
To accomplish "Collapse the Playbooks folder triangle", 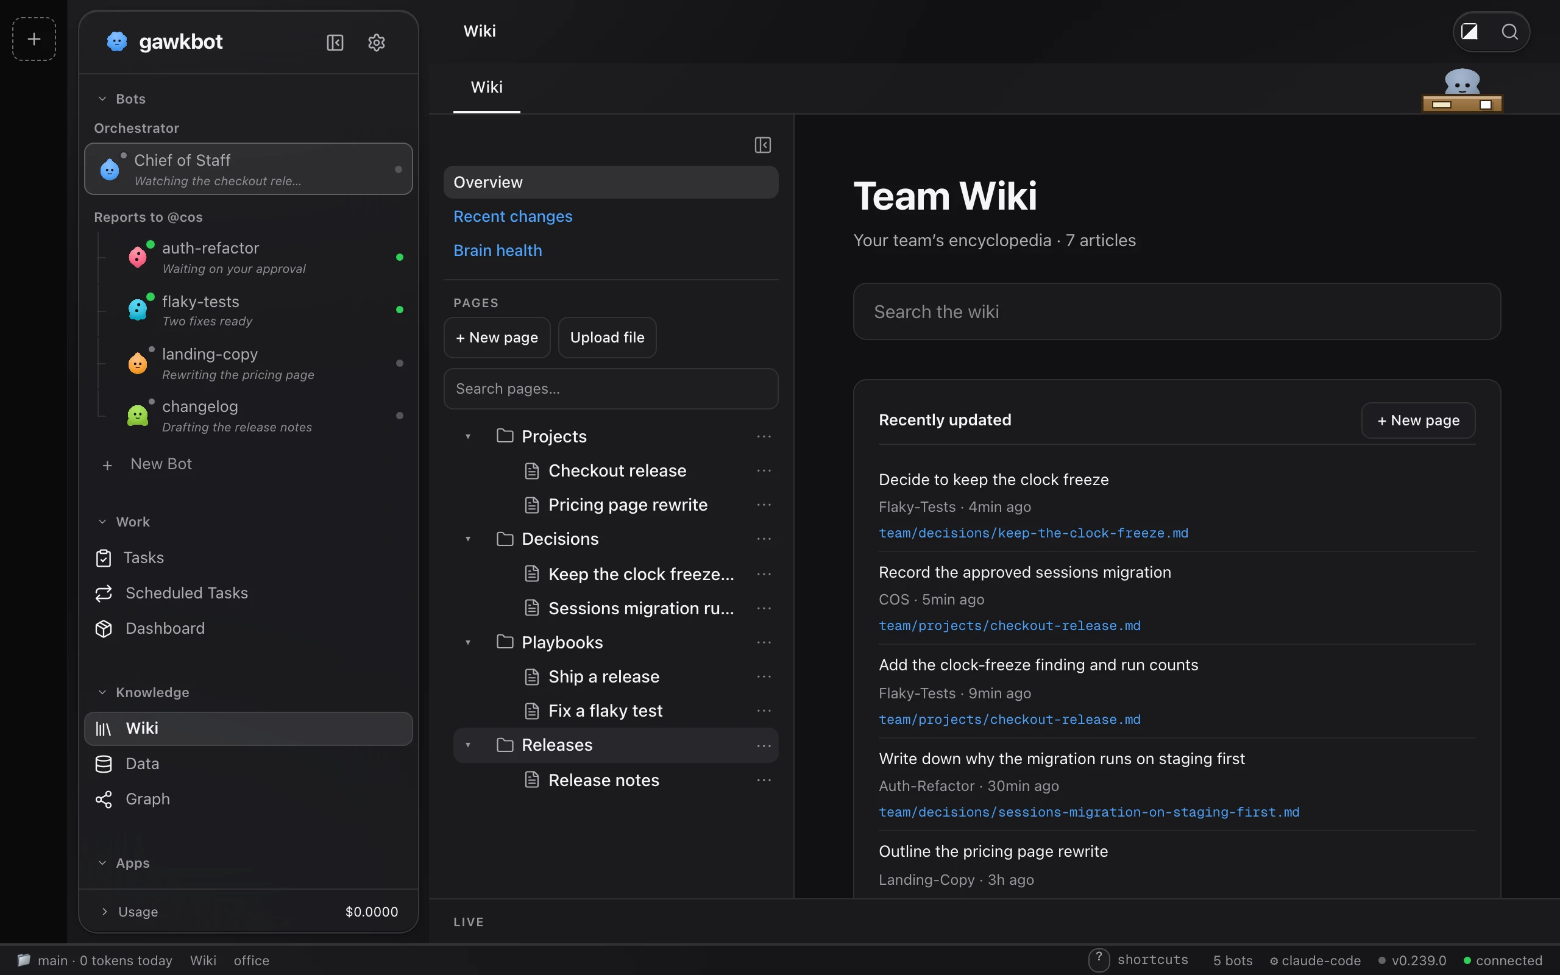I will (468, 642).
